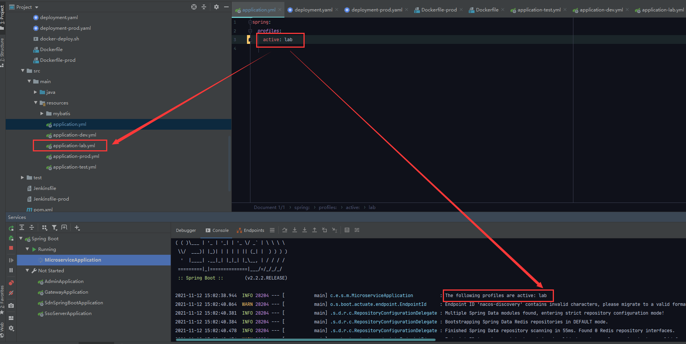
Task: Rerun the application using green circular arrow
Action: [11, 228]
